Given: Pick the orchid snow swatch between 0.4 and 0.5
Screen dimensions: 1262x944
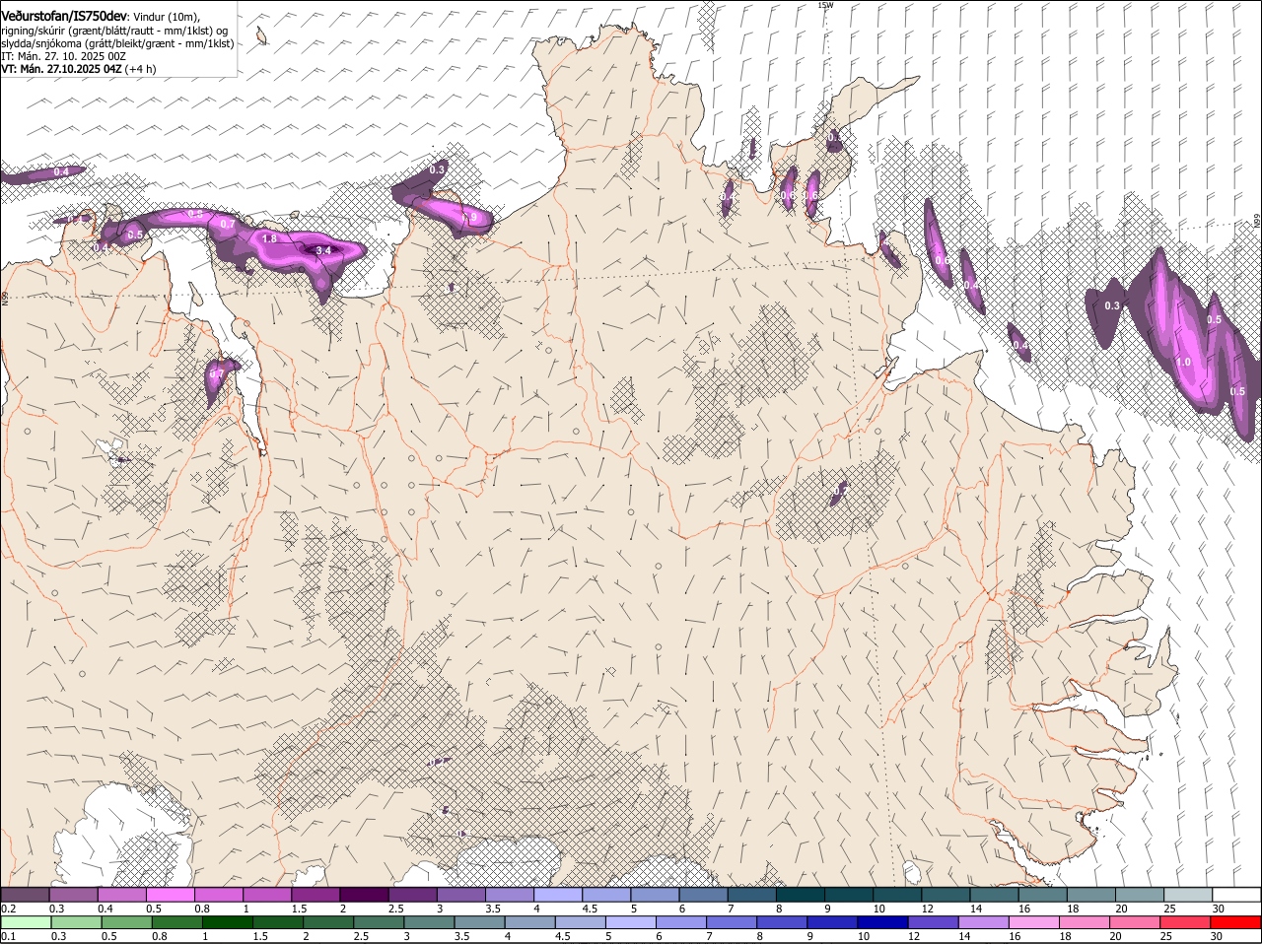Looking at the screenshot, I should [122, 894].
